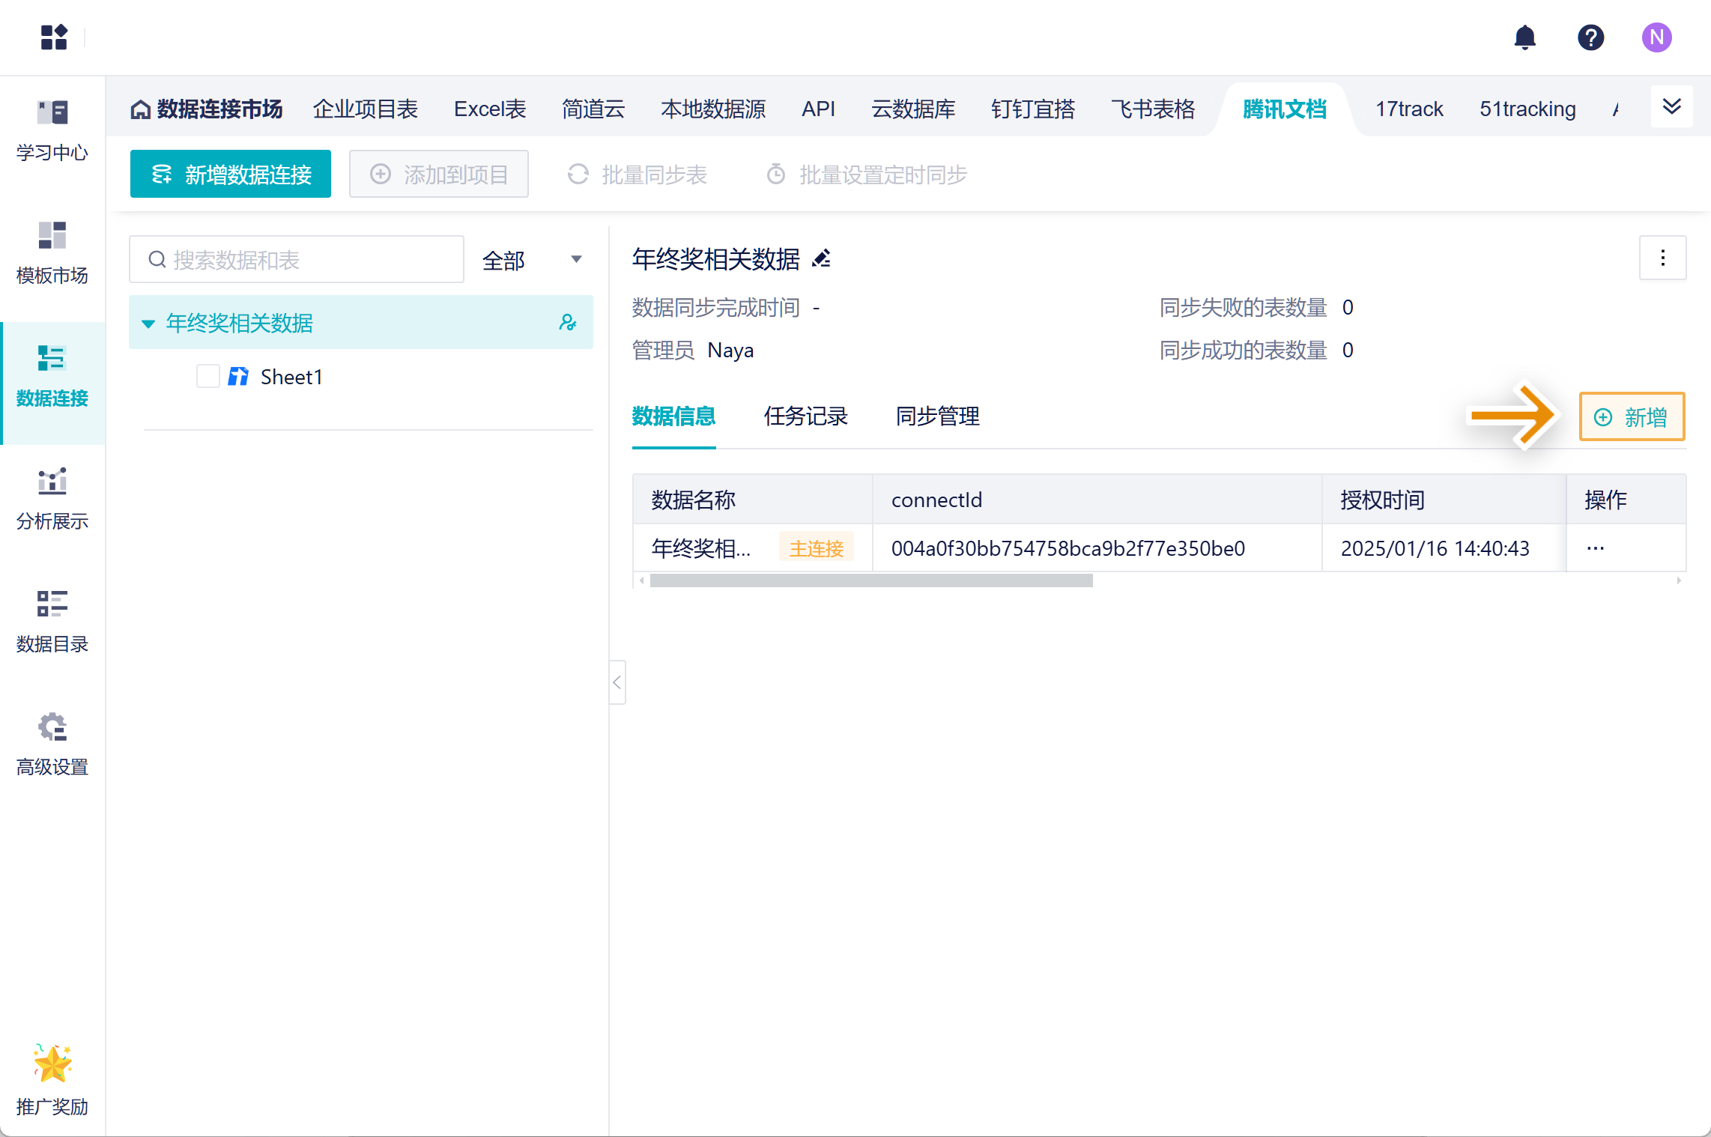Click the user avatar N icon
Image resolution: width=1711 pixels, height=1137 pixels.
[1656, 37]
